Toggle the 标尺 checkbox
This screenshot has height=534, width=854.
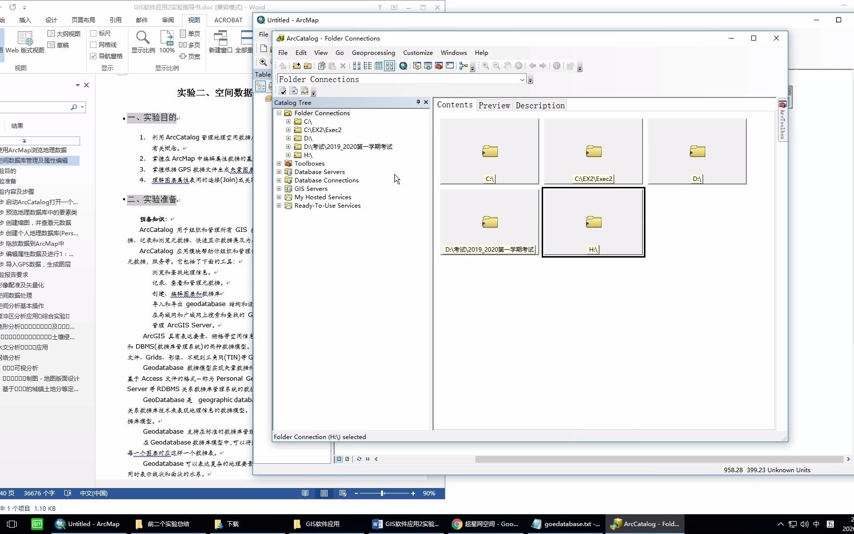coord(93,33)
